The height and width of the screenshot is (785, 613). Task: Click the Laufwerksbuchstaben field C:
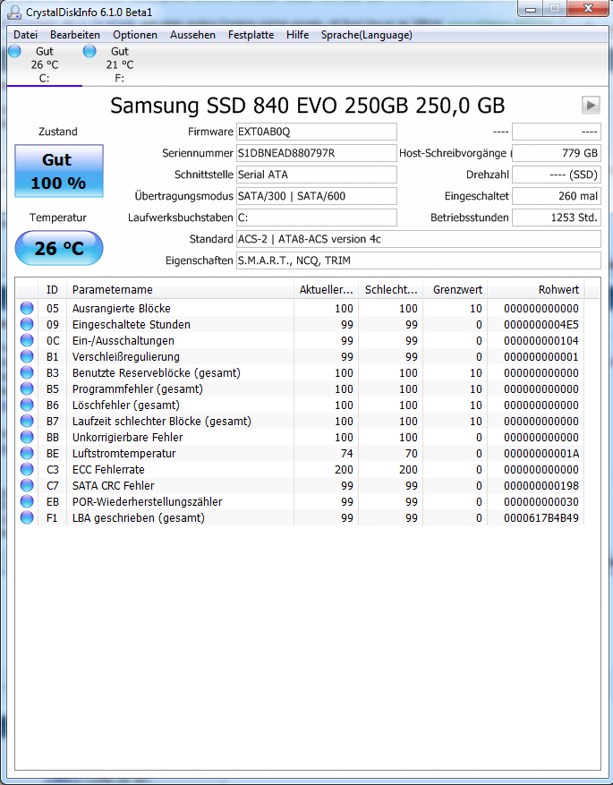316,218
